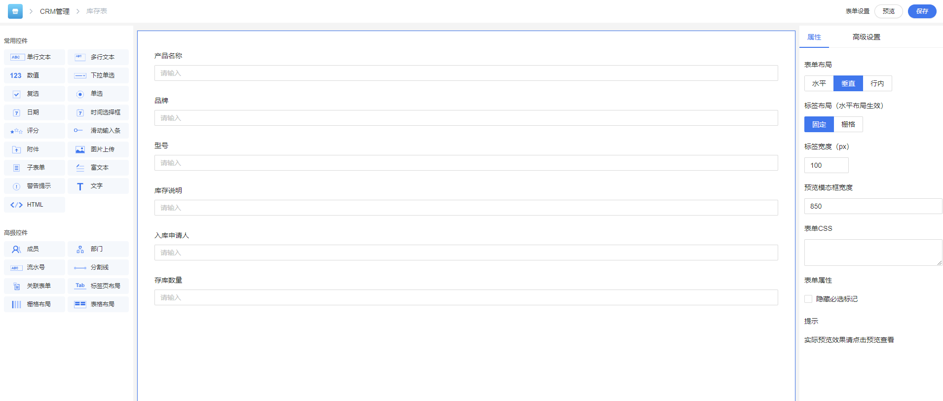Viewport: 943px width, 401px height.
Task: Navigate to CRM管理 breadcrumb link
Action: coord(55,11)
